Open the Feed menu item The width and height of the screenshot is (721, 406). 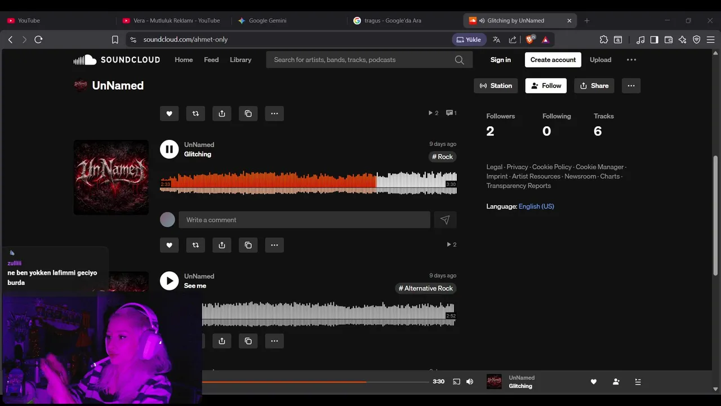211,60
